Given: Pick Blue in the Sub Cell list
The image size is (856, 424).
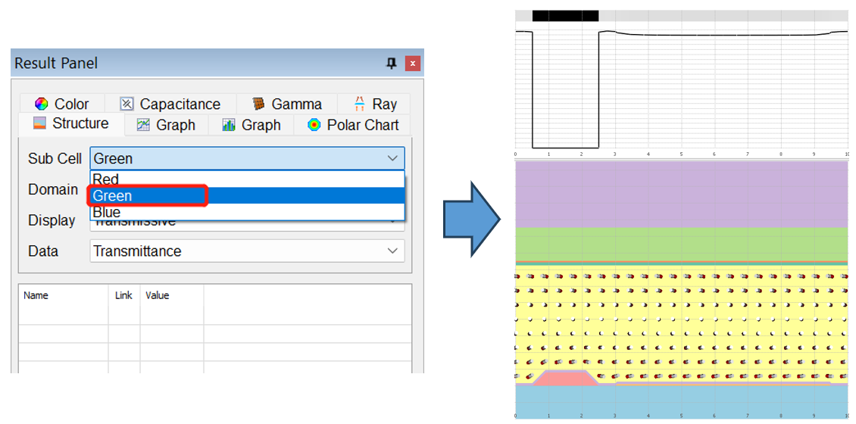Looking at the screenshot, I should pos(107,213).
